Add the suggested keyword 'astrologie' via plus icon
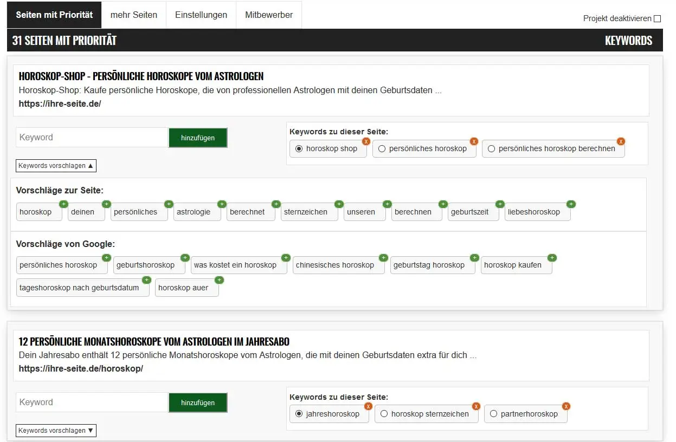676x442 pixels. [x=222, y=204]
